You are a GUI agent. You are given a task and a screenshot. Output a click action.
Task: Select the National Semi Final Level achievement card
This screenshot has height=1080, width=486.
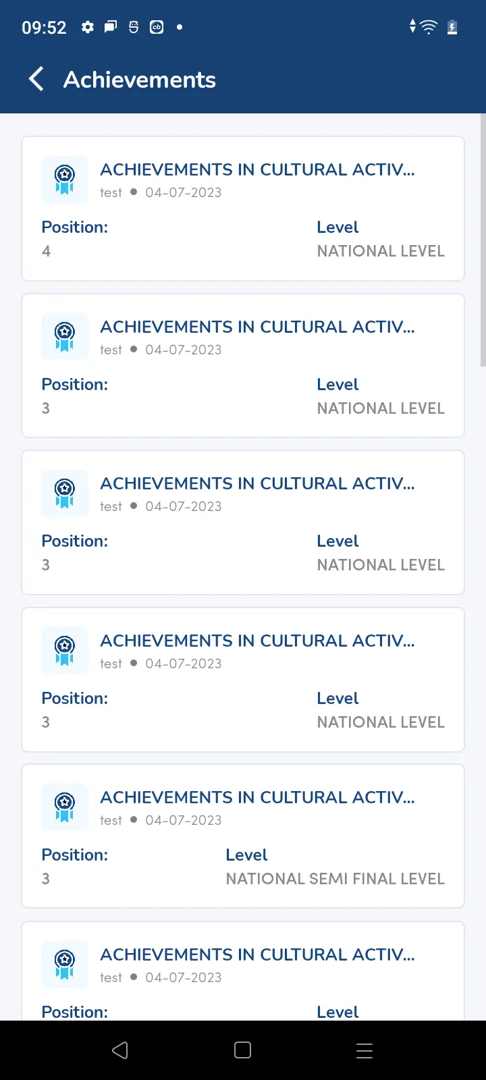243,836
